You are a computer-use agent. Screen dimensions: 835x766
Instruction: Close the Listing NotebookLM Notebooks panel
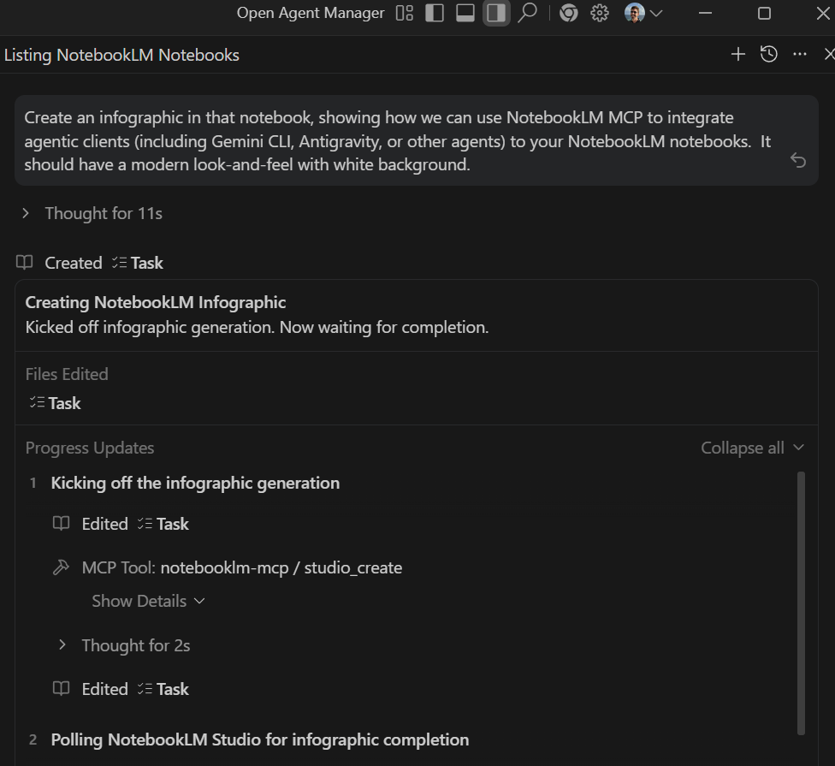point(829,54)
